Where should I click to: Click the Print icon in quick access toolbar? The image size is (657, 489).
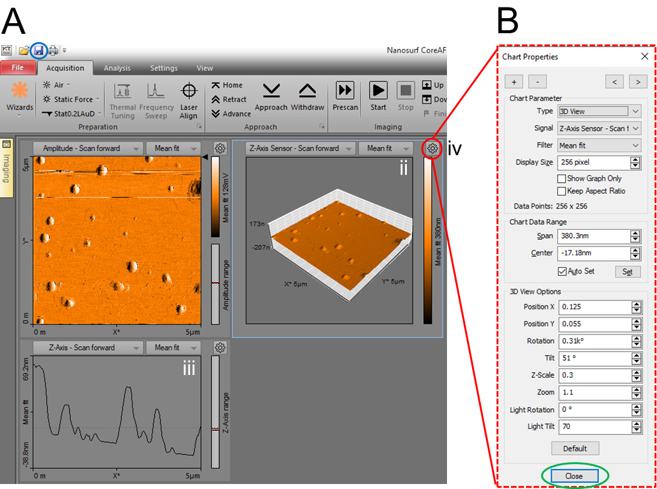53,51
